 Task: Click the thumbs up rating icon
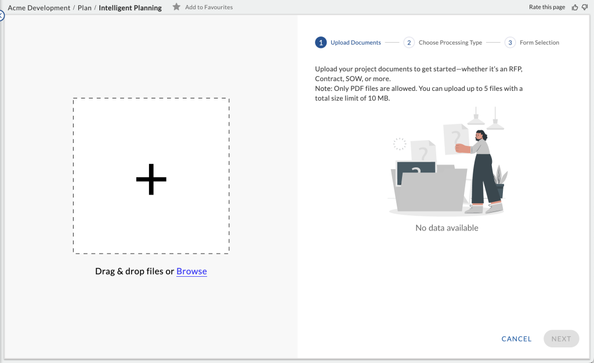point(575,7)
